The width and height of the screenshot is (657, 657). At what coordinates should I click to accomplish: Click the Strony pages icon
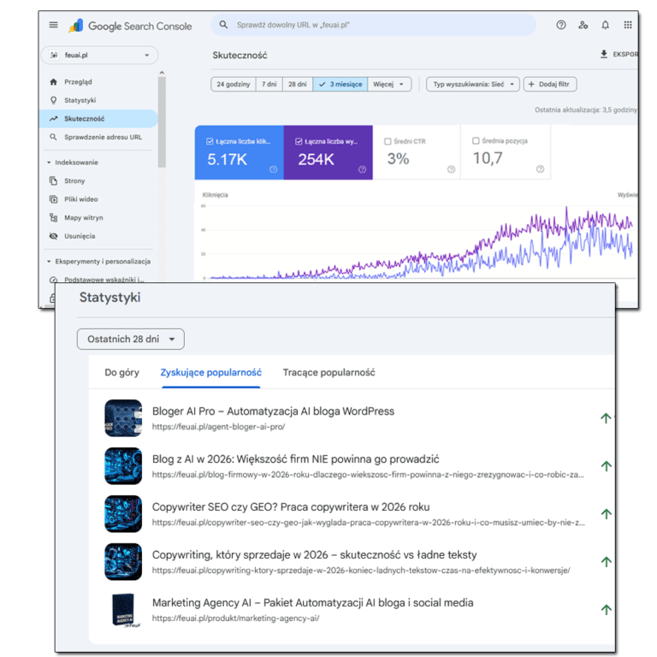(53, 181)
